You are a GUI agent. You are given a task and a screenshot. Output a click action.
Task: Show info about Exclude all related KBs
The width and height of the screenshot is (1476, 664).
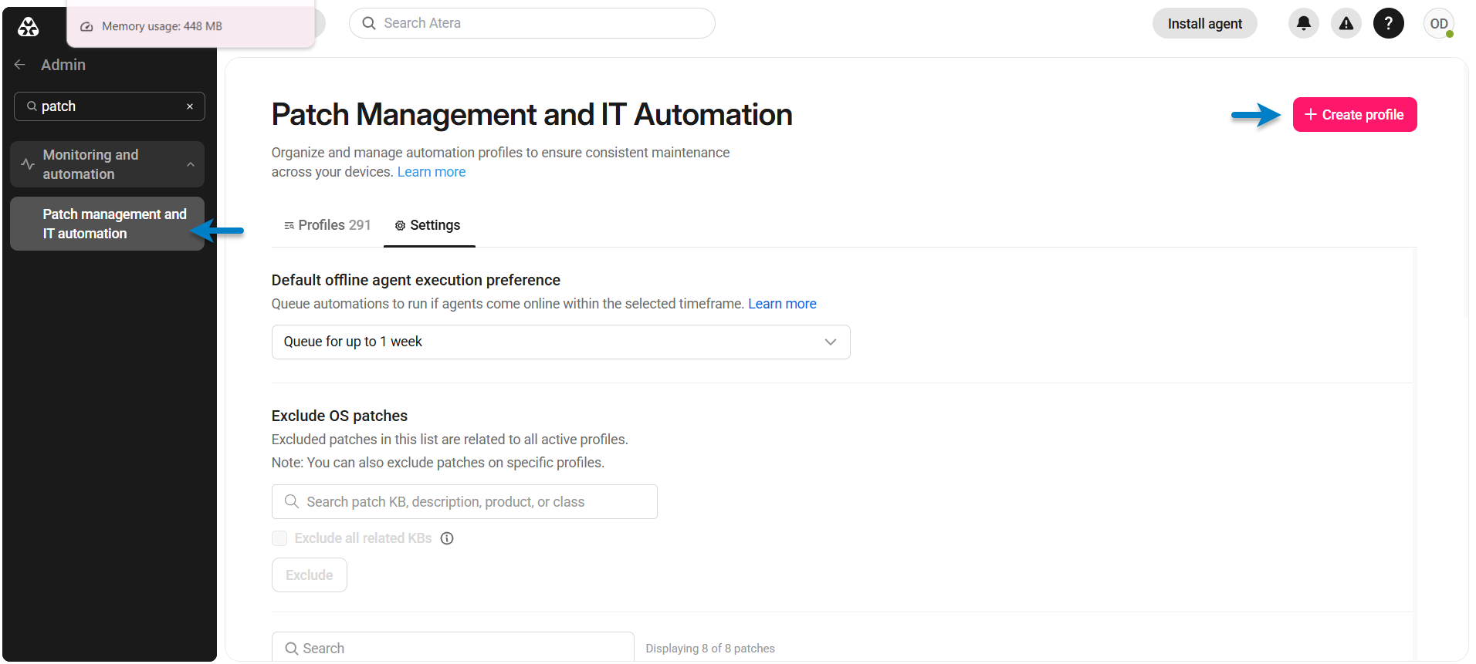pyautogui.click(x=447, y=538)
